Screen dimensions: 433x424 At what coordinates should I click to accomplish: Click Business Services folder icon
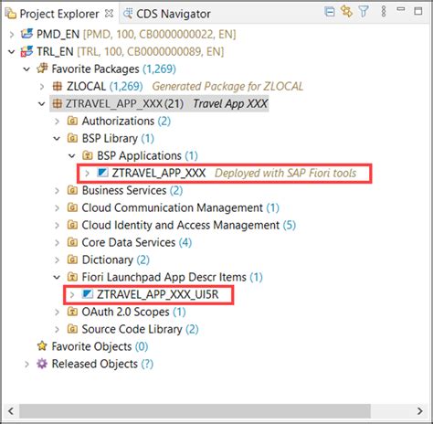(x=72, y=190)
